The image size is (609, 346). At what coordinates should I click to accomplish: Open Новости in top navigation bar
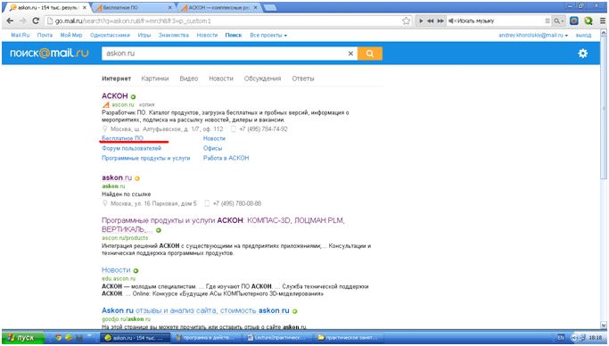(x=207, y=35)
